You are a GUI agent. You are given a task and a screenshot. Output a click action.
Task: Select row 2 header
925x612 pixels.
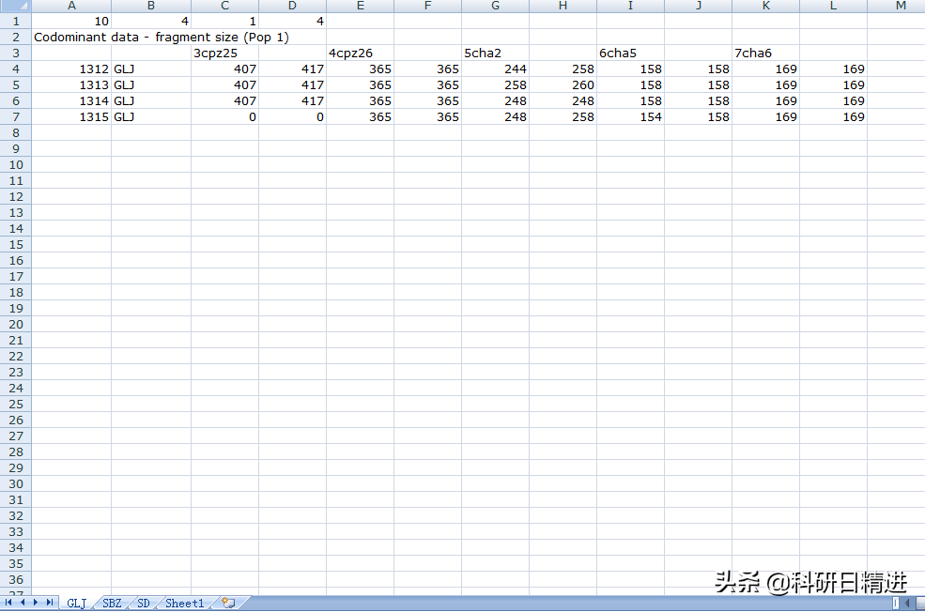(16, 37)
